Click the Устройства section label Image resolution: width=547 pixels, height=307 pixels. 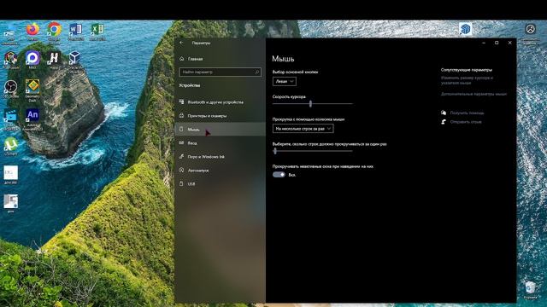(x=190, y=85)
